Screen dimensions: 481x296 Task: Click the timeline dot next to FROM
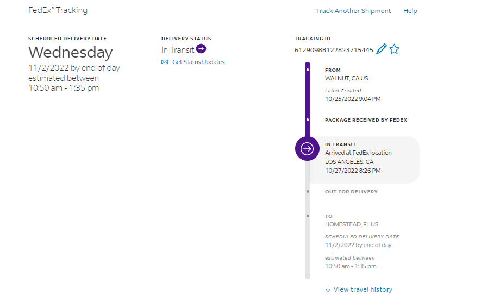click(x=308, y=70)
